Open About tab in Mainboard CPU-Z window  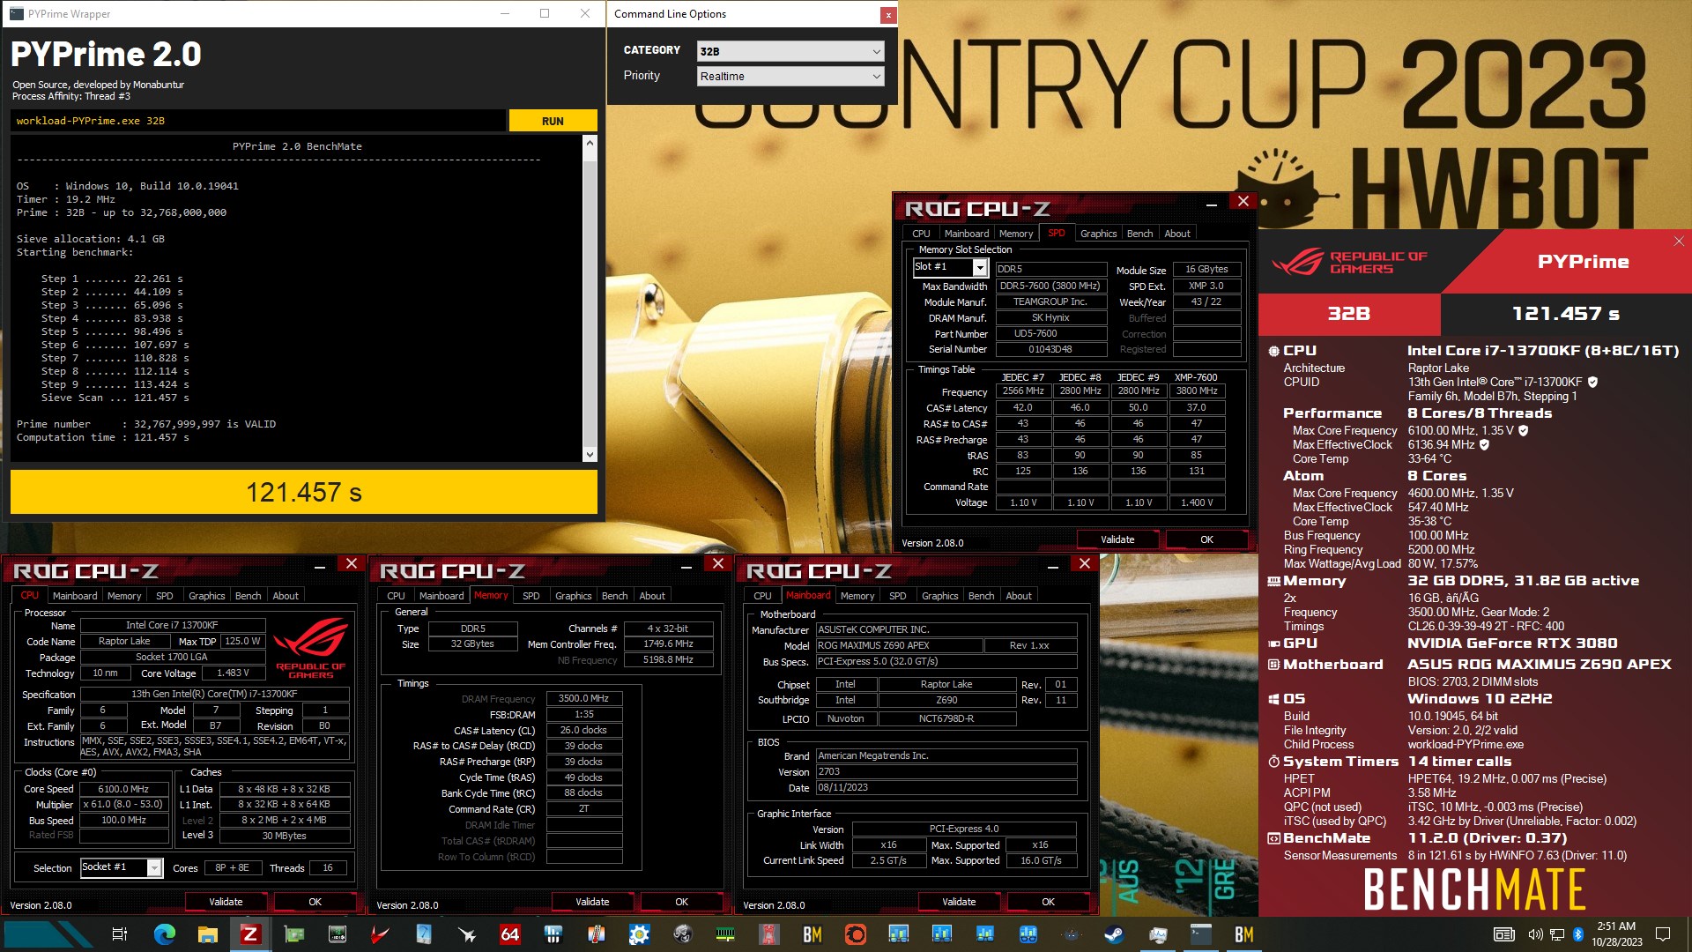tap(1019, 596)
